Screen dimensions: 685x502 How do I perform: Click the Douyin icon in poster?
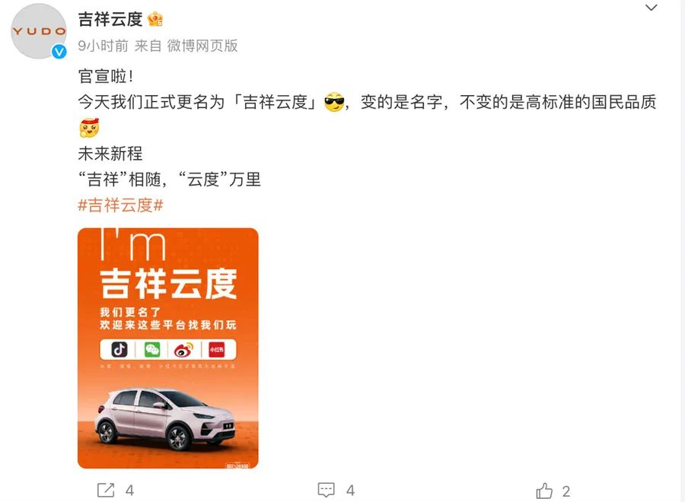point(119,350)
